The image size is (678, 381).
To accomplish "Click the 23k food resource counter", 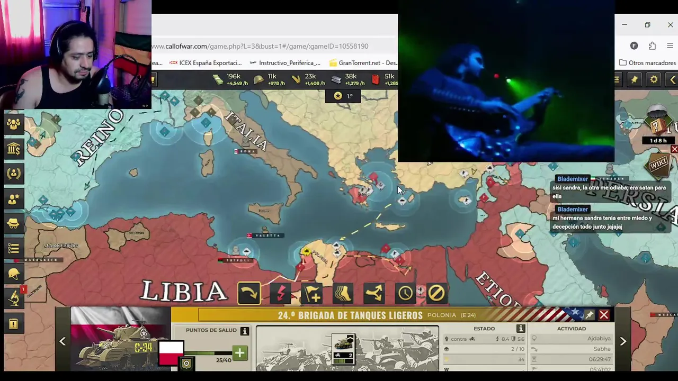I will (x=308, y=79).
